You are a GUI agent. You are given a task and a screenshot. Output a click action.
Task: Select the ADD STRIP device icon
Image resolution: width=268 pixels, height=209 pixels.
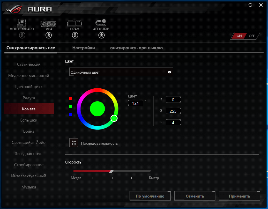pos(101,23)
